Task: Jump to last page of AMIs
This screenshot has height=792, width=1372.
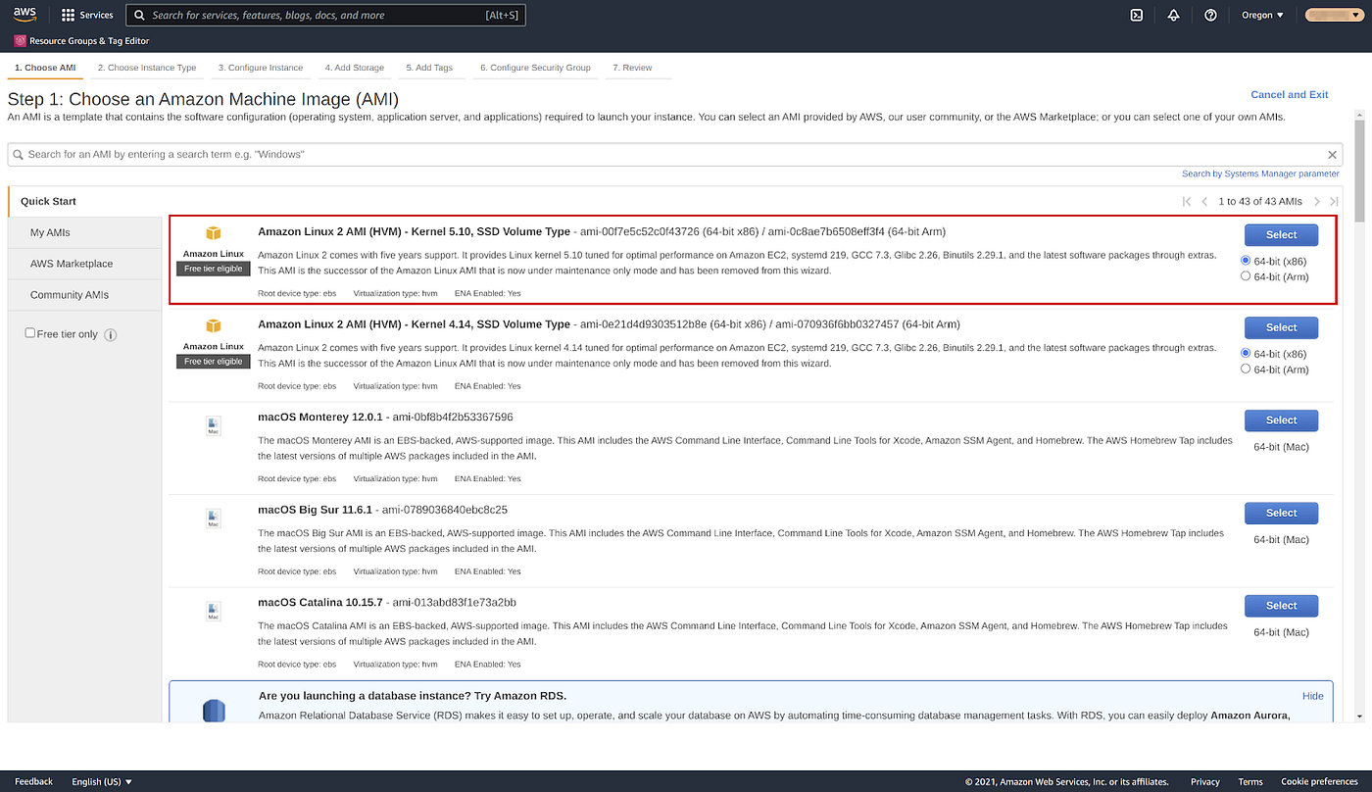Action: point(1333,201)
